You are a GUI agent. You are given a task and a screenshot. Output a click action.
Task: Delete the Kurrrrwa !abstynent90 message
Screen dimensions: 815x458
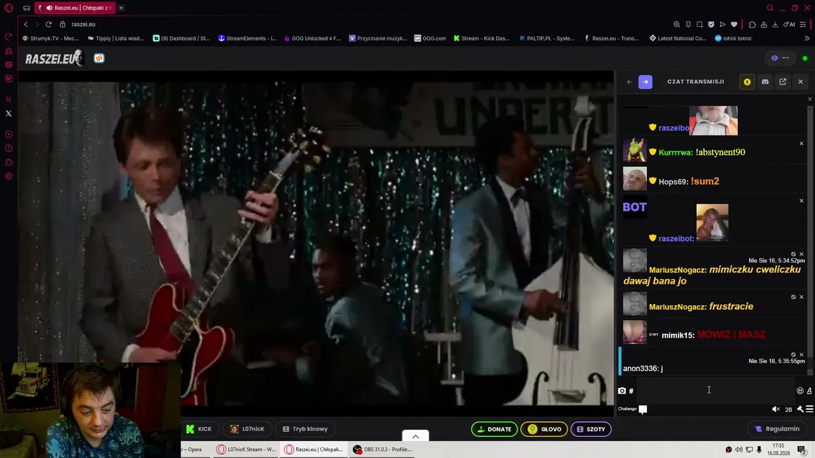(x=802, y=144)
